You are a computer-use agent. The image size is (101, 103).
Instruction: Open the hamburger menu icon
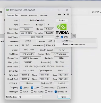68,14
